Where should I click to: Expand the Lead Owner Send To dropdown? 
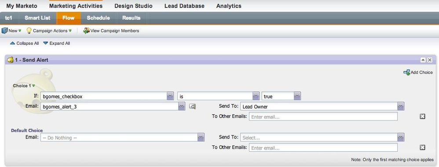point(401,106)
